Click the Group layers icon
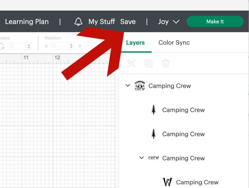Viewport: 249px width, 188px height. pos(131,63)
